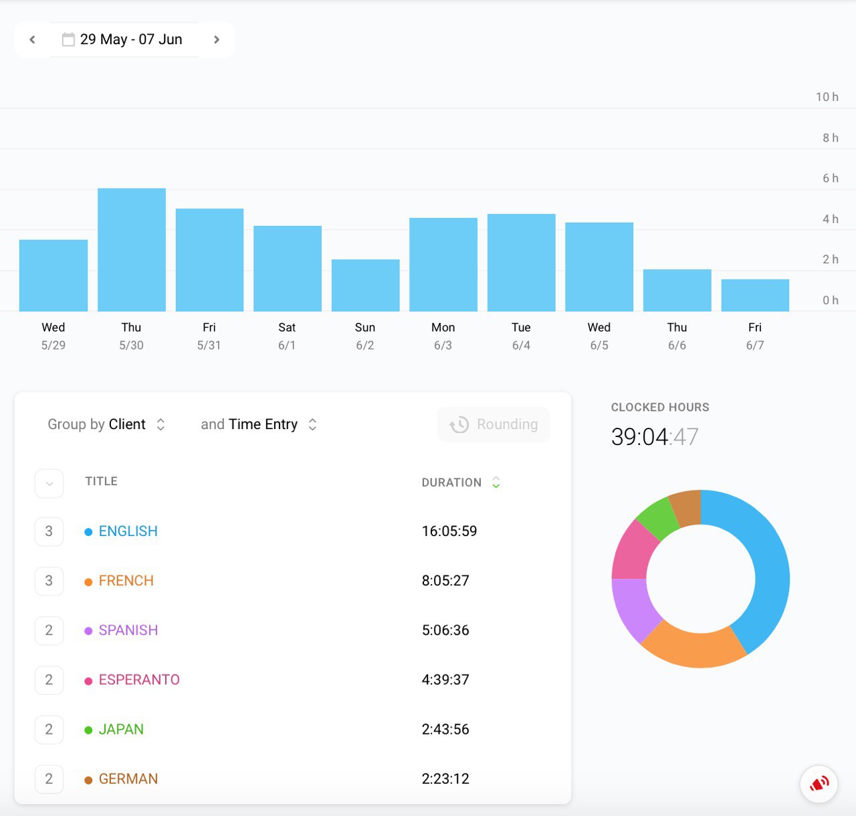Screen dimensions: 856x816
Task: Click the Rounding clock icon
Action: coord(459,424)
